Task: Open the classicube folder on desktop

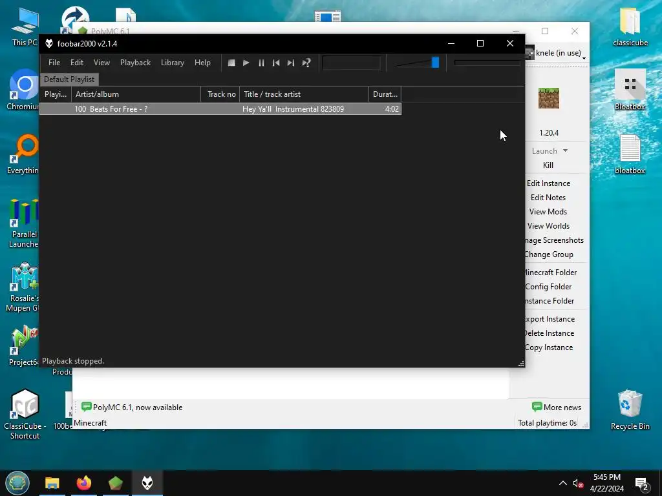Action: pos(630,26)
